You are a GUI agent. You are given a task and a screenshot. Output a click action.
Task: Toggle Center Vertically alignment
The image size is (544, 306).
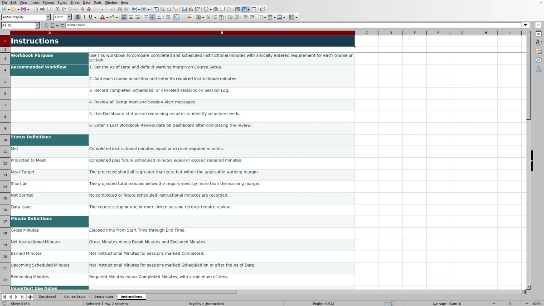pyautogui.click(x=152, y=17)
